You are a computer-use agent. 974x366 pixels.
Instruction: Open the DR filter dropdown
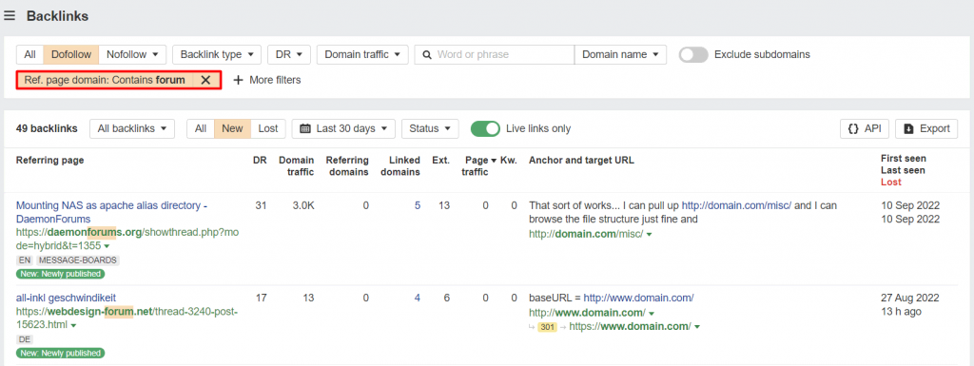(x=289, y=54)
